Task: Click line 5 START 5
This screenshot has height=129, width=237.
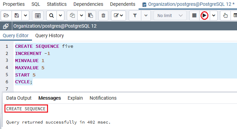Action: click(25, 75)
